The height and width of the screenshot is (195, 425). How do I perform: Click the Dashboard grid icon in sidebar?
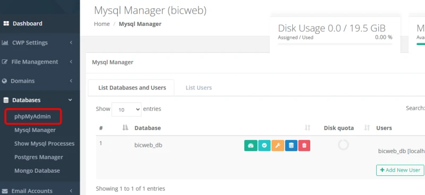click(6, 23)
